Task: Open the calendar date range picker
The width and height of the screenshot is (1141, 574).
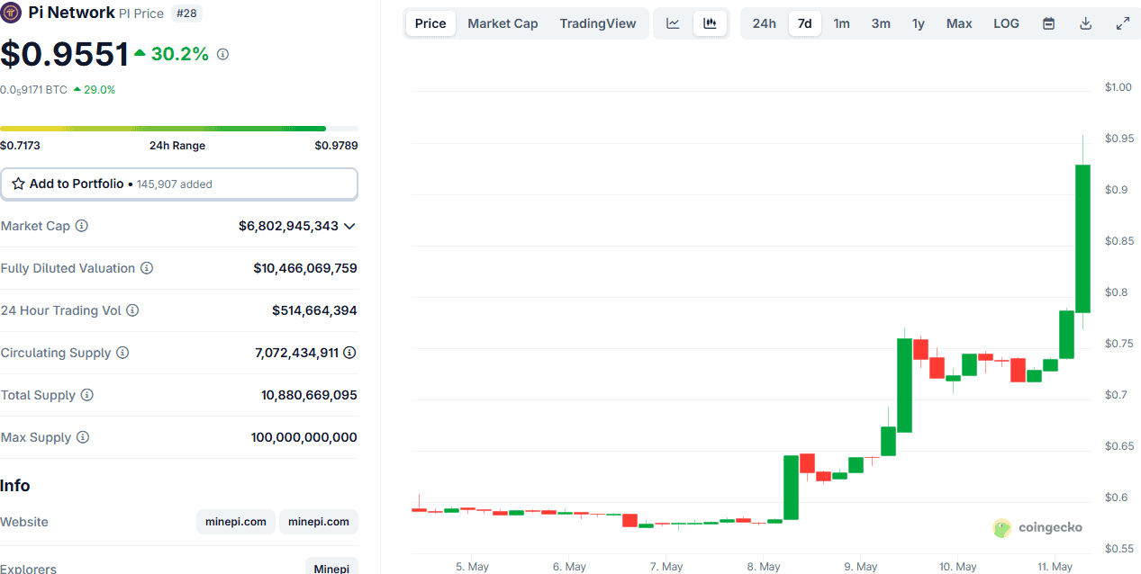Action: point(1048,23)
